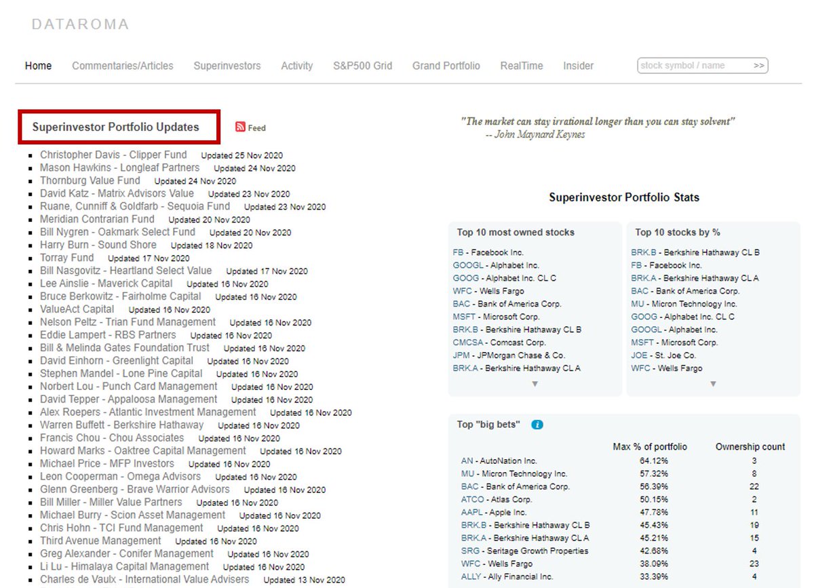
Task: Open Howard Marks - Oaktree Capital Management
Action: point(143,451)
